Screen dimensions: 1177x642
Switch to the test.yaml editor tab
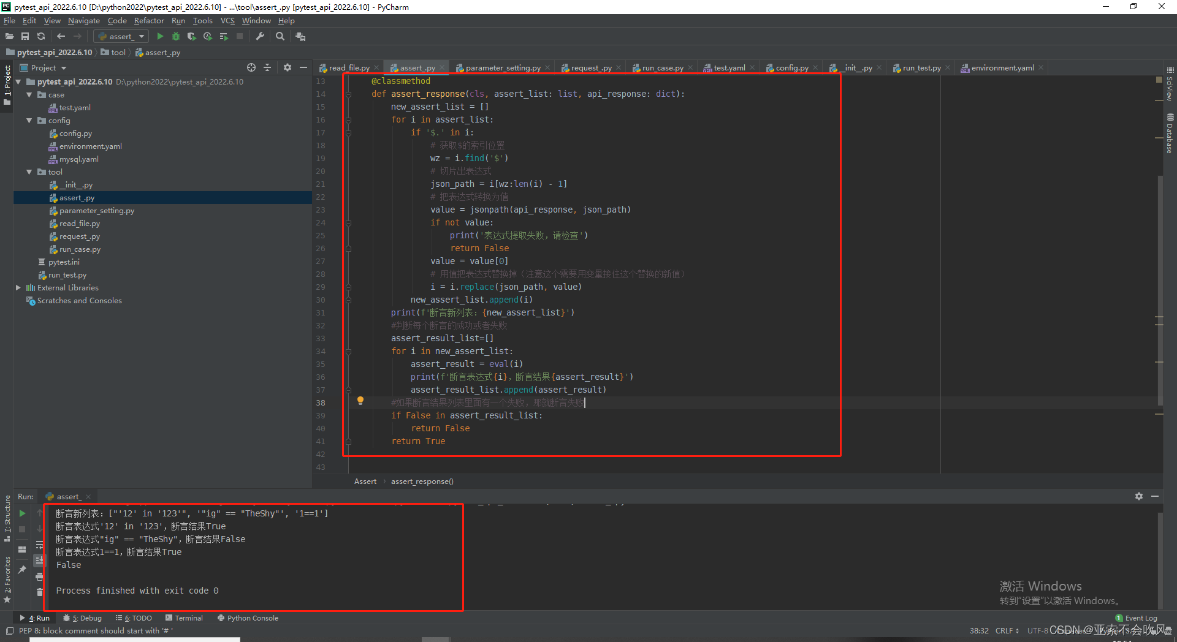[729, 68]
